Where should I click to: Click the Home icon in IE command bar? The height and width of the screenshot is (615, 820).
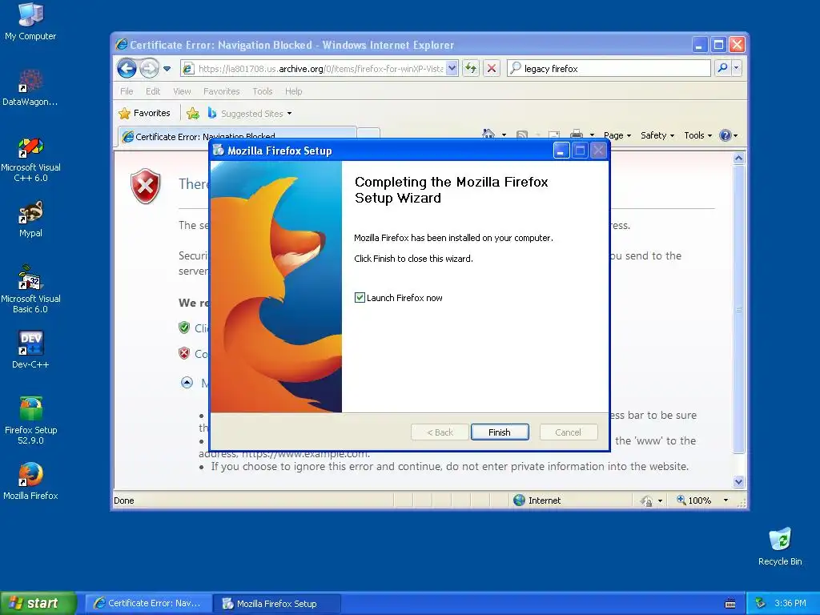(x=488, y=135)
